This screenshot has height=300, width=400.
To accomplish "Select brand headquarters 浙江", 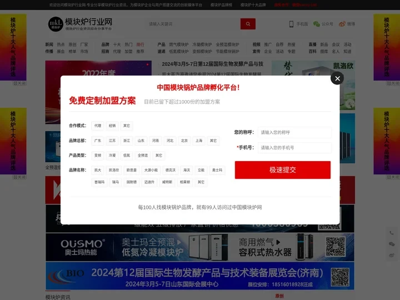I will click(127, 141).
